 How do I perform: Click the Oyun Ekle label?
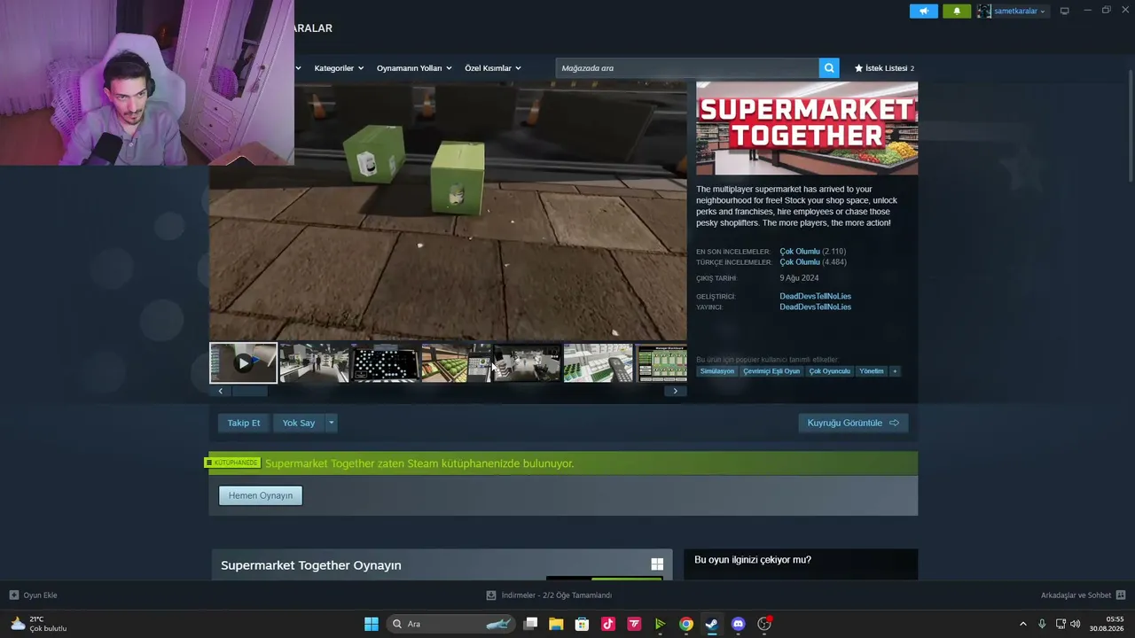click(40, 595)
